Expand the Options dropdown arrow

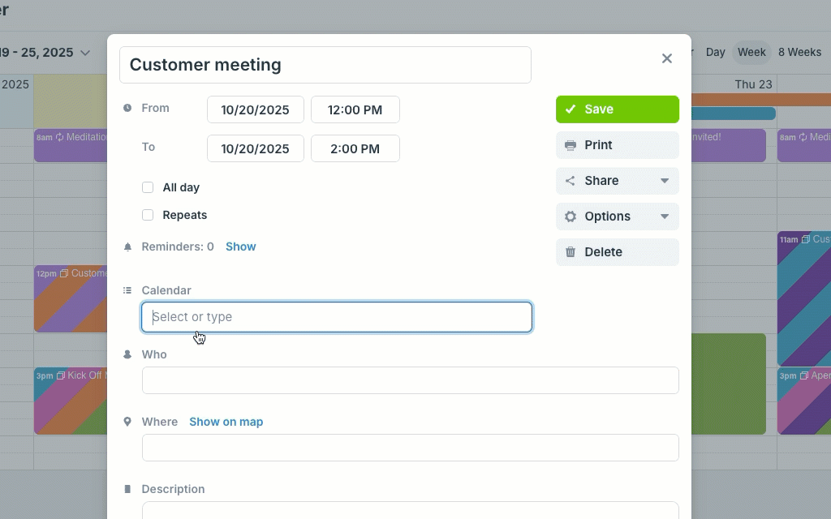coord(665,217)
